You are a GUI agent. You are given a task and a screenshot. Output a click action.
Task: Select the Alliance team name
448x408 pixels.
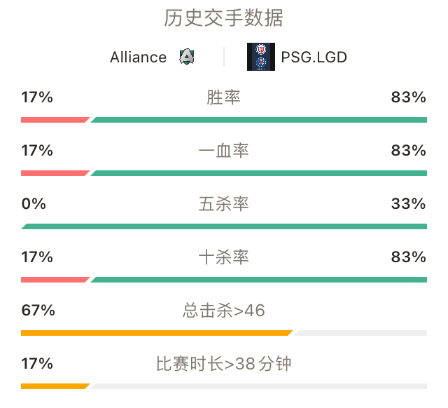click(139, 57)
